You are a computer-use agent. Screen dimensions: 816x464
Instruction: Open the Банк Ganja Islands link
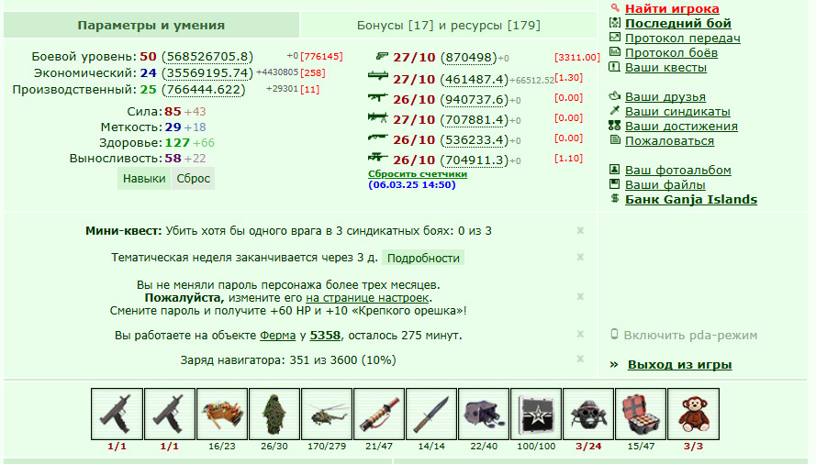[691, 199]
